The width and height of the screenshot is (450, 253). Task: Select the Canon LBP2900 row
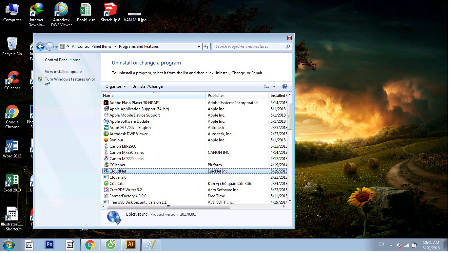195,146
